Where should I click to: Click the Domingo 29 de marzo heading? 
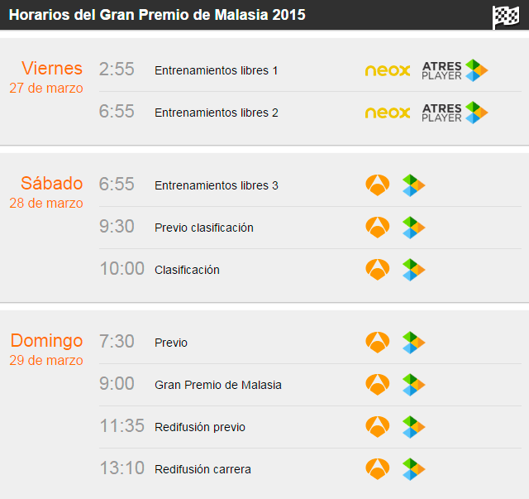(46, 350)
